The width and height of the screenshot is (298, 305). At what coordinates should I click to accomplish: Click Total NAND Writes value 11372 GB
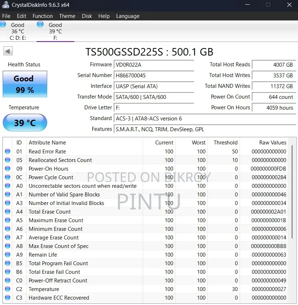pyautogui.click(x=274, y=86)
